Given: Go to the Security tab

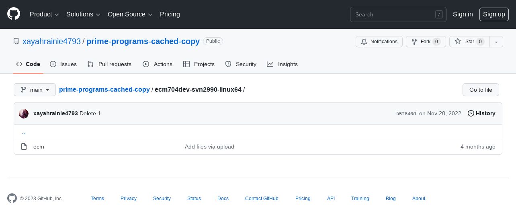Looking at the screenshot, I should 241,64.
